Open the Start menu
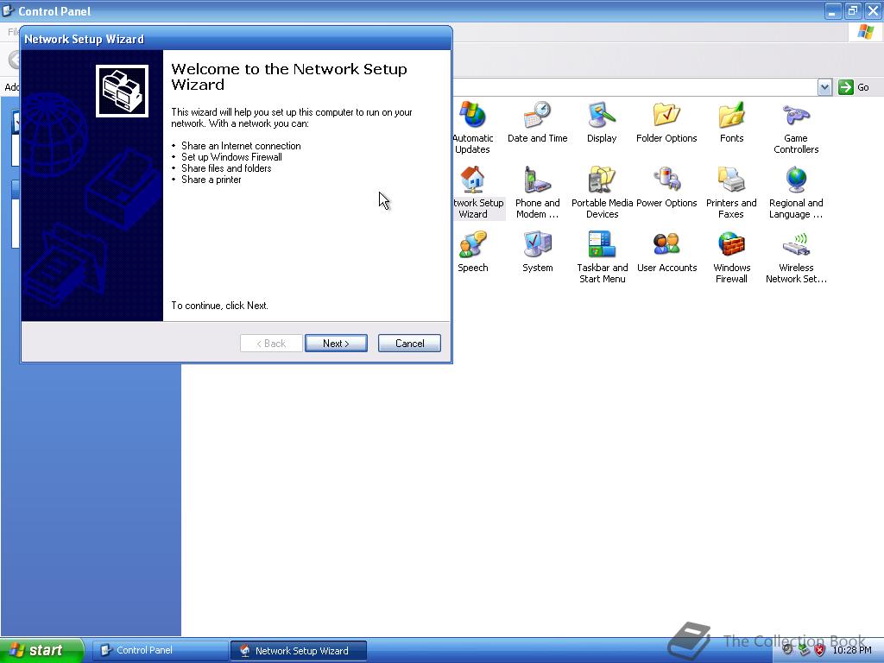 [x=41, y=650]
